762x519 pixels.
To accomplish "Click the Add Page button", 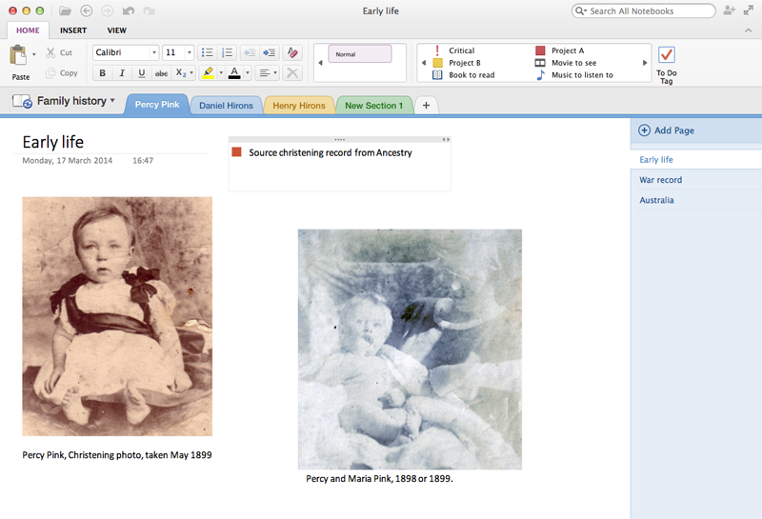I will pos(667,130).
